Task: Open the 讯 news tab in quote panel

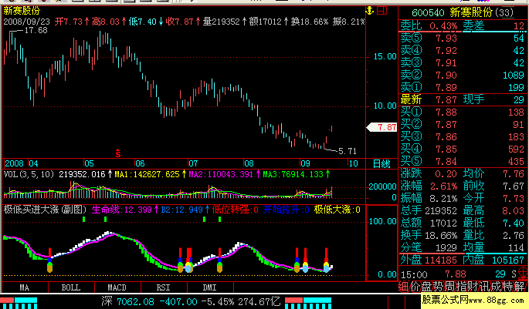Action: (483, 287)
